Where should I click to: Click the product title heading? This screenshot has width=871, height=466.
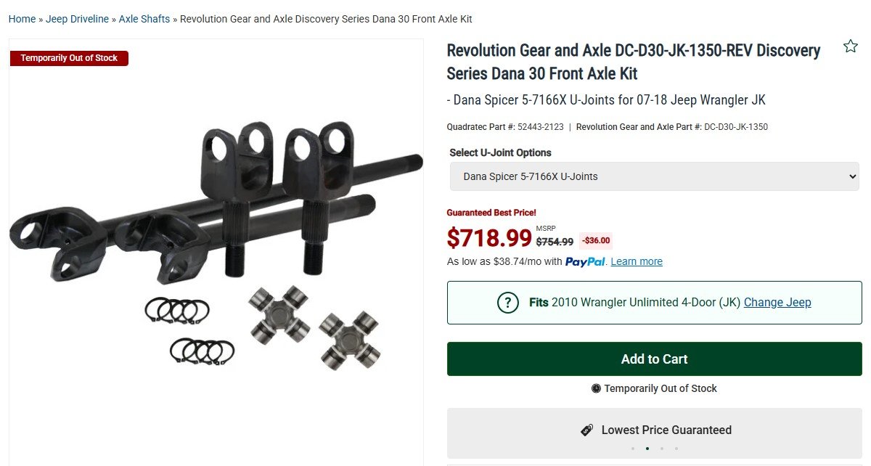click(x=633, y=62)
